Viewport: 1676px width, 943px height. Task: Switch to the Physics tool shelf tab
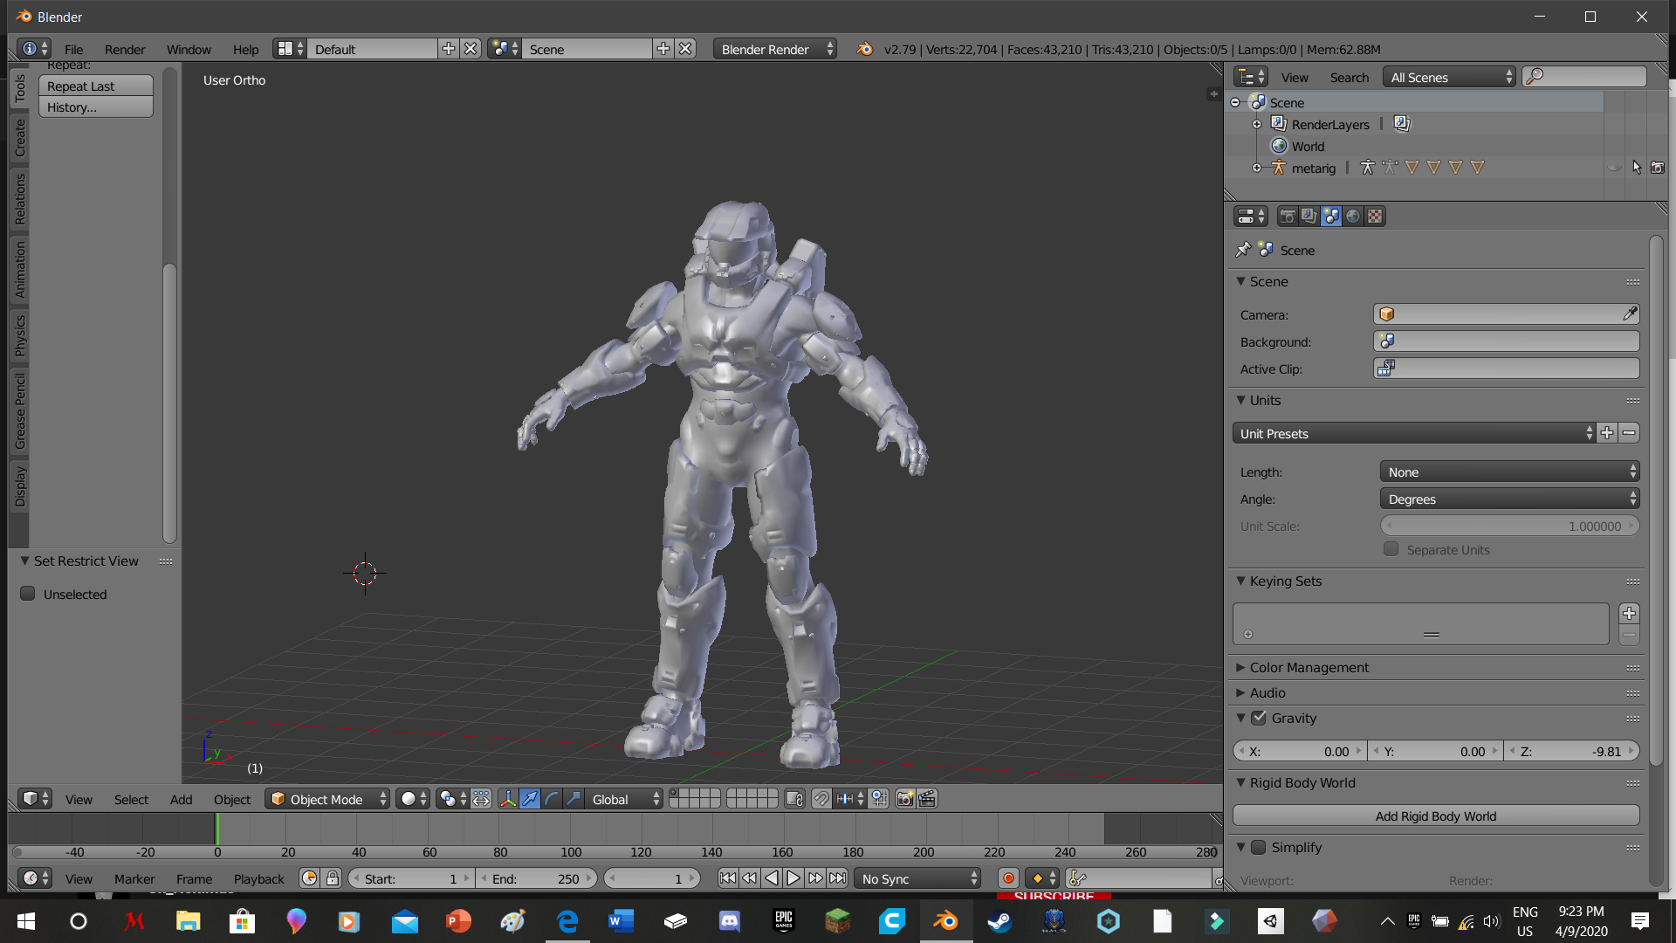coord(20,336)
